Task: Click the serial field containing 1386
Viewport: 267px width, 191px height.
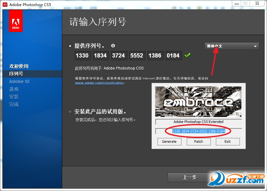Action: (x=156, y=56)
